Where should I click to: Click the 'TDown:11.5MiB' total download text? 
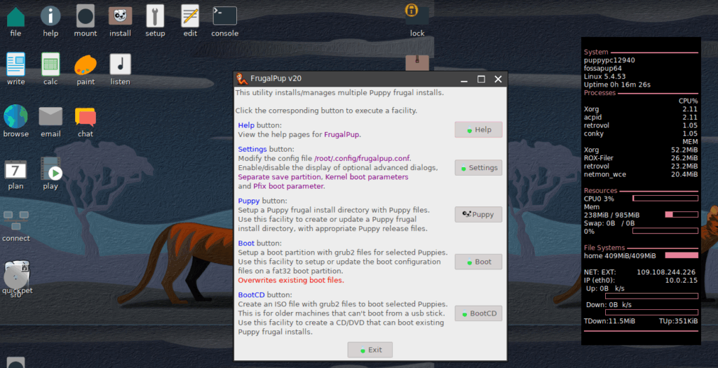coord(609,321)
